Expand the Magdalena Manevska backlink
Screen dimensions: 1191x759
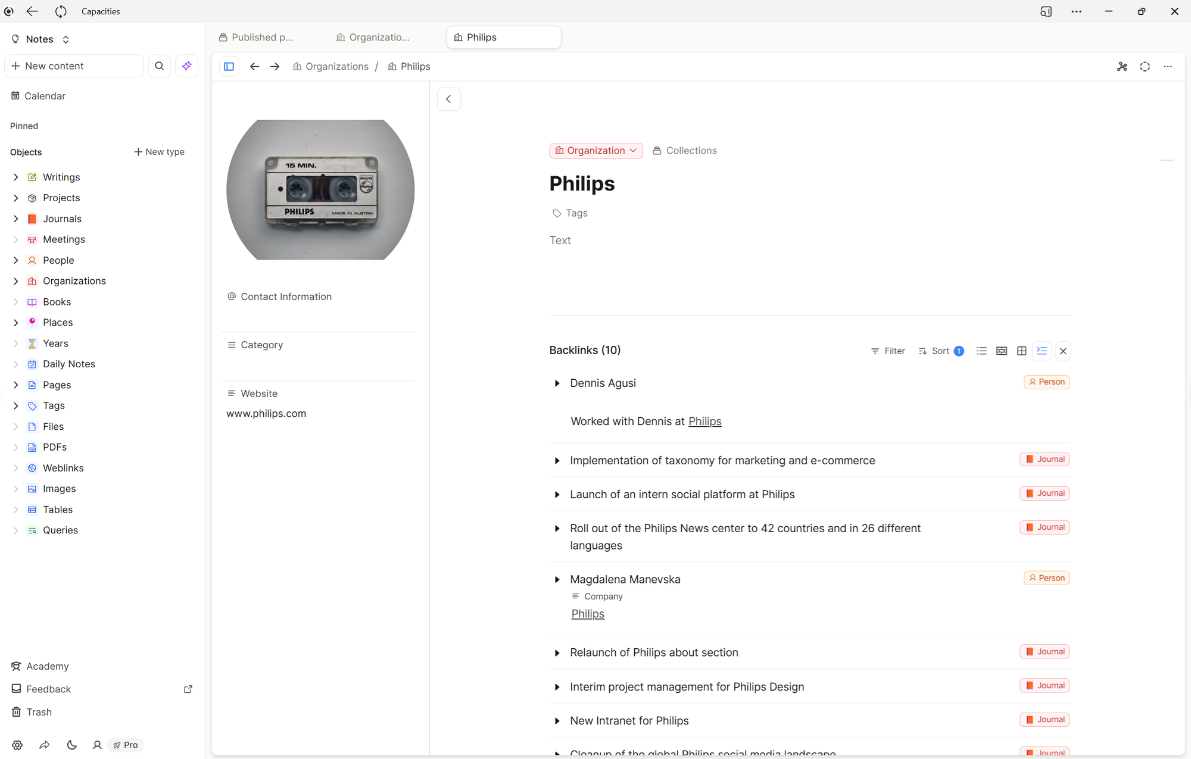(x=557, y=580)
